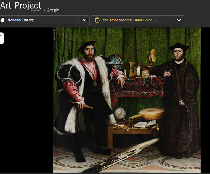Screen dimensions: 210x174
Task: Click the zoom out minus button
Action: coord(1,41)
